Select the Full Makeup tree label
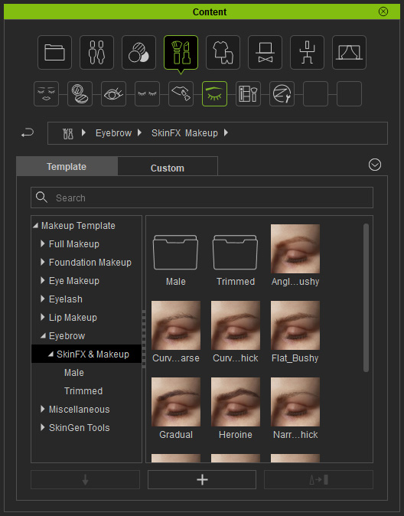404x516 pixels. coord(74,244)
